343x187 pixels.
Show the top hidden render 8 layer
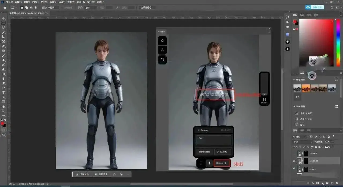coord(294,154)
